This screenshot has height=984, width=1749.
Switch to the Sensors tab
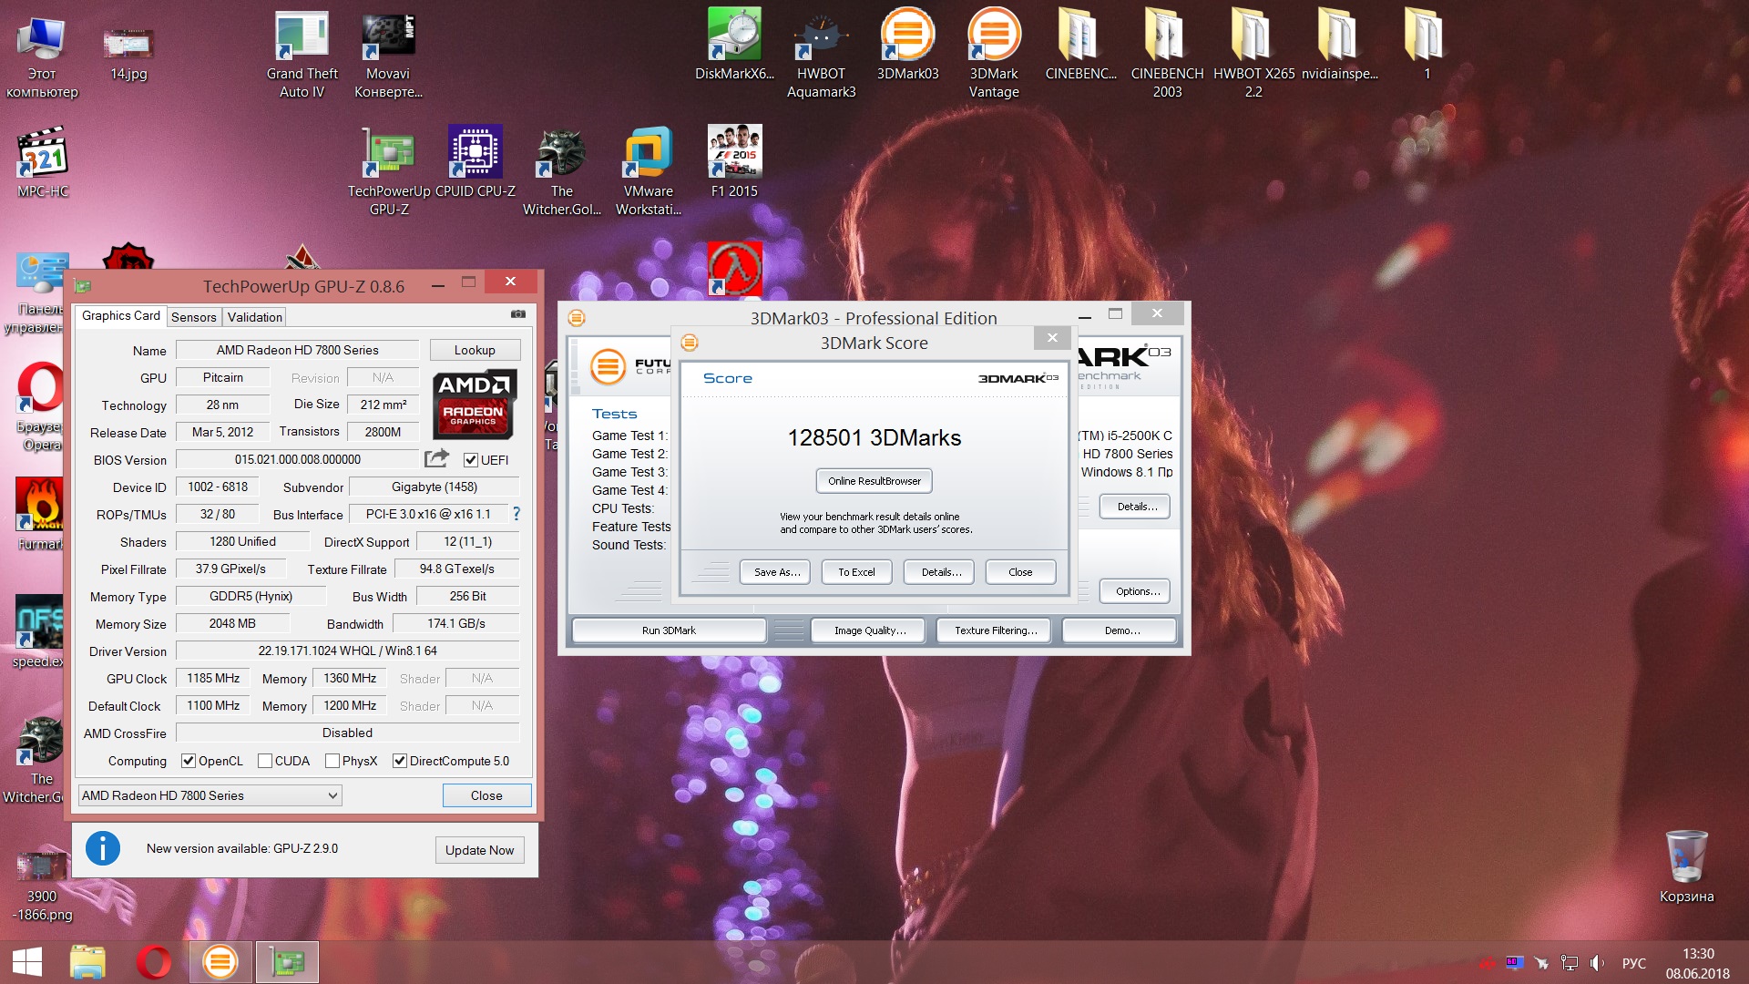click(x=194, y=317)
